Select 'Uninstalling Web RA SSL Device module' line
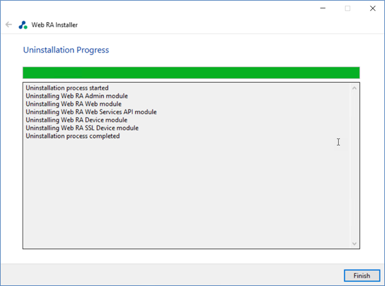The height and width of the screenshot is (286, 385). tap(82, 128)
